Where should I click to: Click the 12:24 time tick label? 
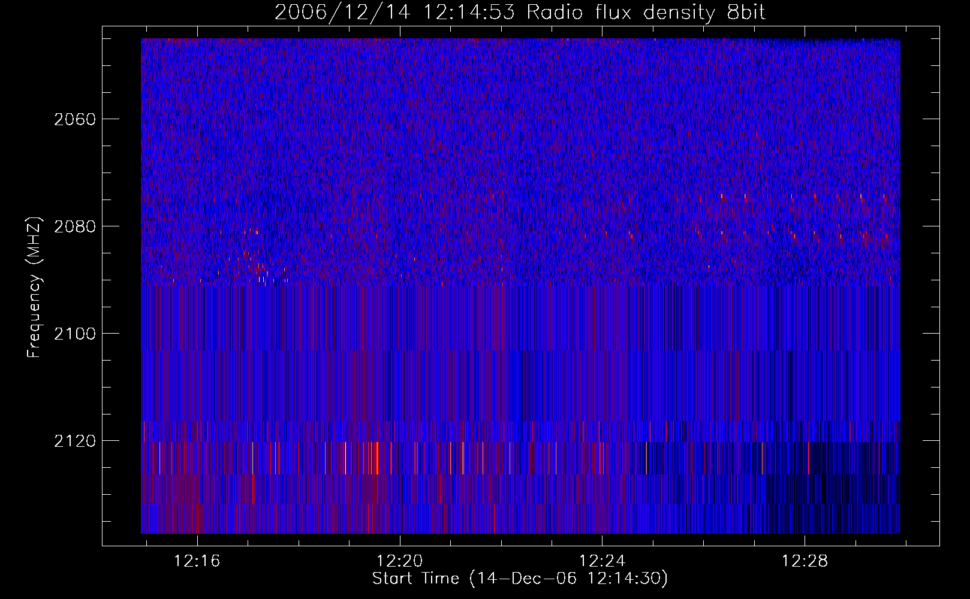coord(603,561)
